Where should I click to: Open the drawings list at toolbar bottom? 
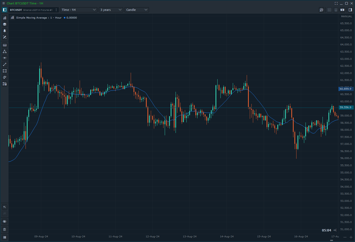point(5,237)
